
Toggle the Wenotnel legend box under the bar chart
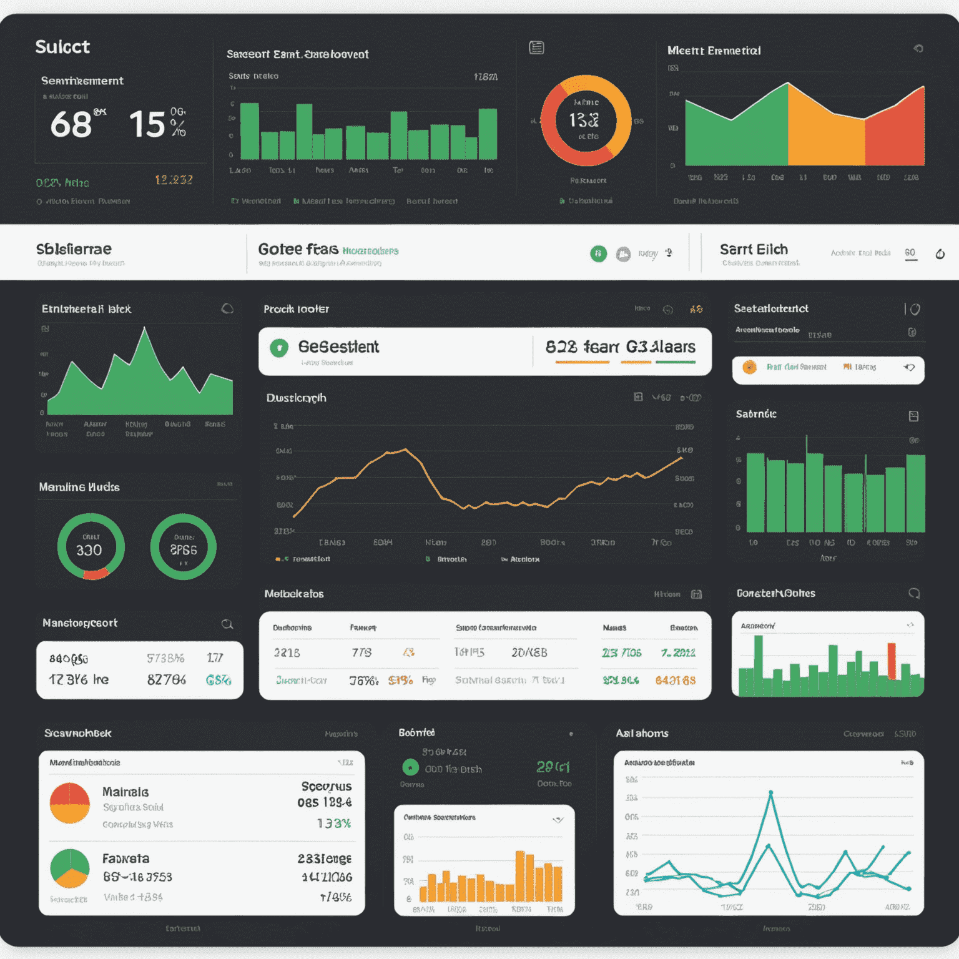click(x=235, y=201)
